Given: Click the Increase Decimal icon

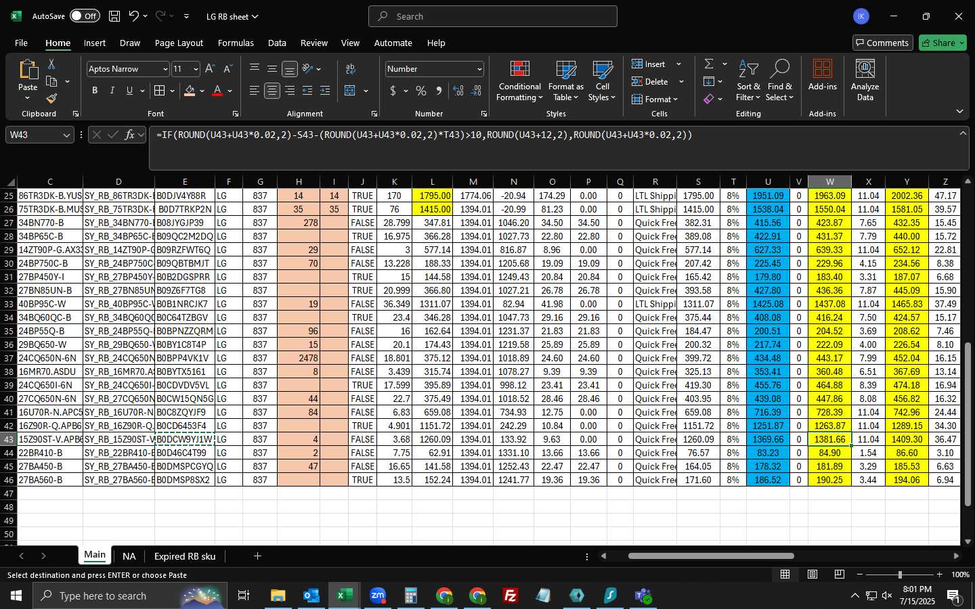Looking at the screenshot, I should 458,91.
